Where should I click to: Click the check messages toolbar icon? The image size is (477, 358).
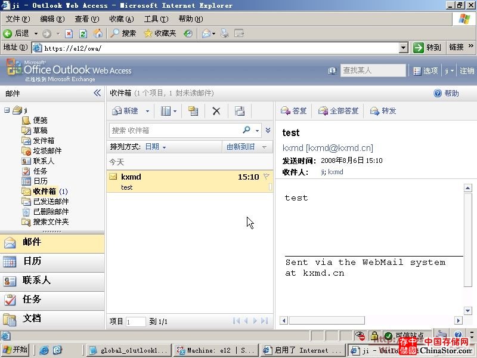coord(240,111)
